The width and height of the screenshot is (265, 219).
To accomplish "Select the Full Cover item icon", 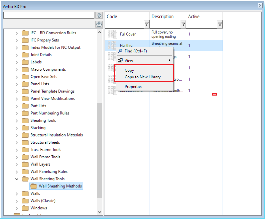I will (x=112, y=34).
